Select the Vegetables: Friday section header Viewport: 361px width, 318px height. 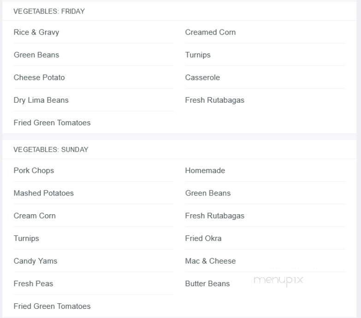[x=49, y=12]
